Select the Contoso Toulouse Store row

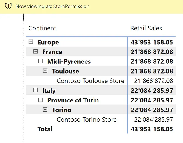point(90,81)
